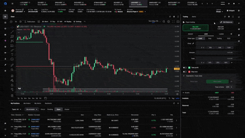Refresh My Positions panel
245x138 pixels.
pyautogui.click(x=174, y=103)
